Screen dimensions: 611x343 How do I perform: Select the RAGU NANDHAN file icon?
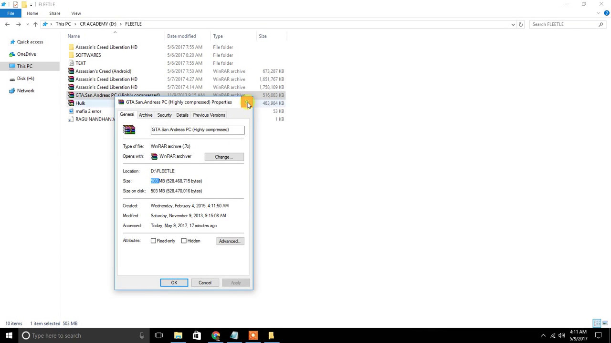[x=71, y=119]
